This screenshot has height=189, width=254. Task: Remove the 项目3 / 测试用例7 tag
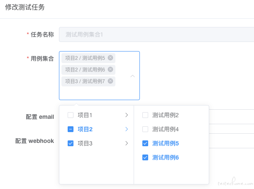coord(110,81)
